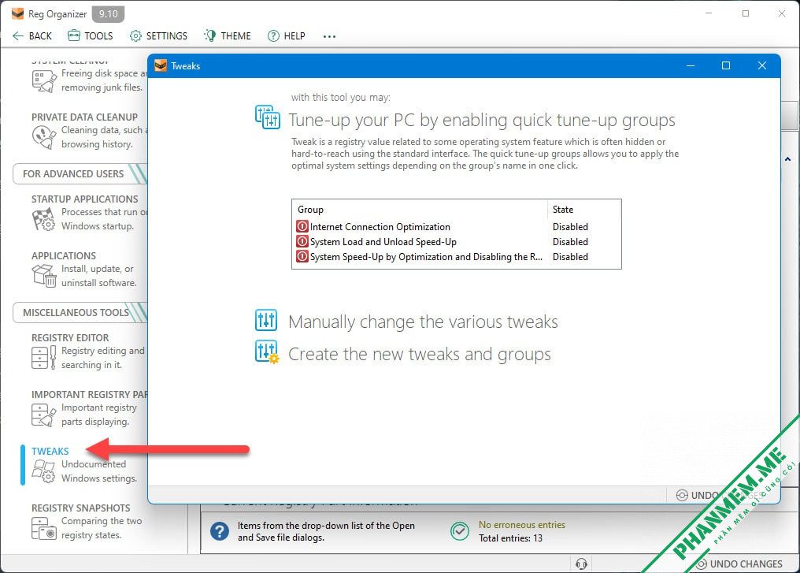The width and height of the screenshot is (800, 573).
Task: Click the Registry Snapshots camera icon
Action: click(x=44, y=528)
